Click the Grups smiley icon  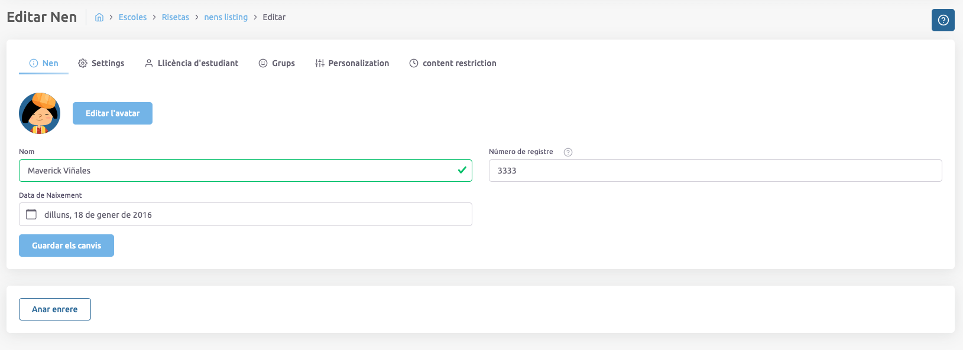click(x=263, y=63)
